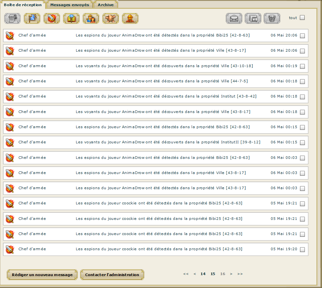
Task: Jump to first page with << link
Action: coord(186,274)
